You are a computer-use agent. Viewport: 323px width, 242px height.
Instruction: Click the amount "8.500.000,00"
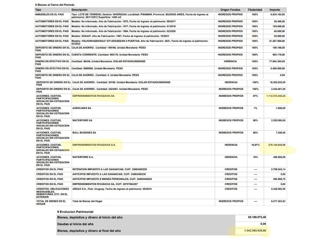pos(278,68)
